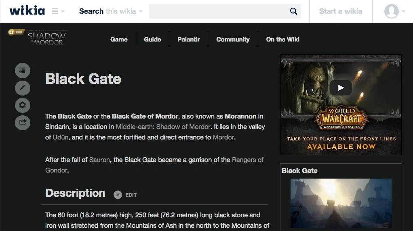Open the Palantir menu item
Viewport: 413px width, 231px height.
(189, 40)
